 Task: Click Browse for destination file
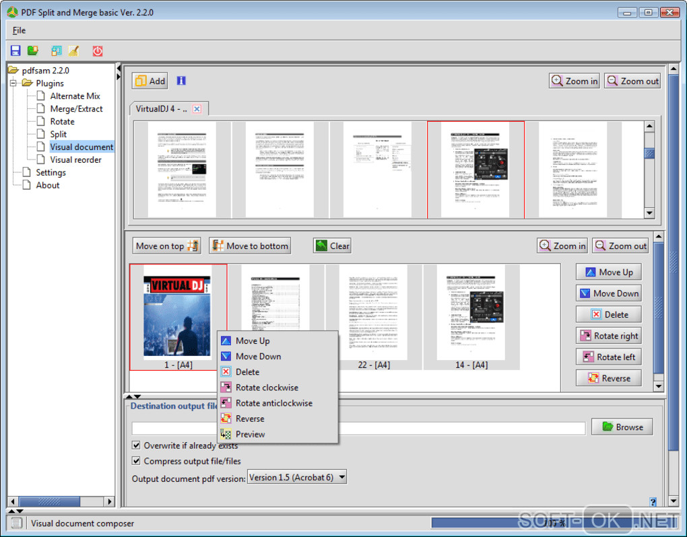[622, 427]
